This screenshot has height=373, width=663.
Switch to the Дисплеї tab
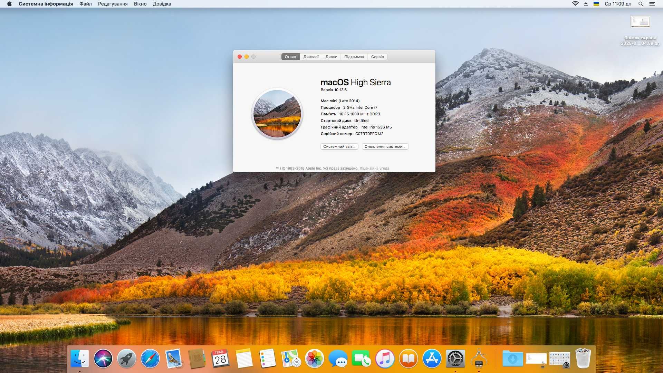pyautogui.click(x=311, y=57)
